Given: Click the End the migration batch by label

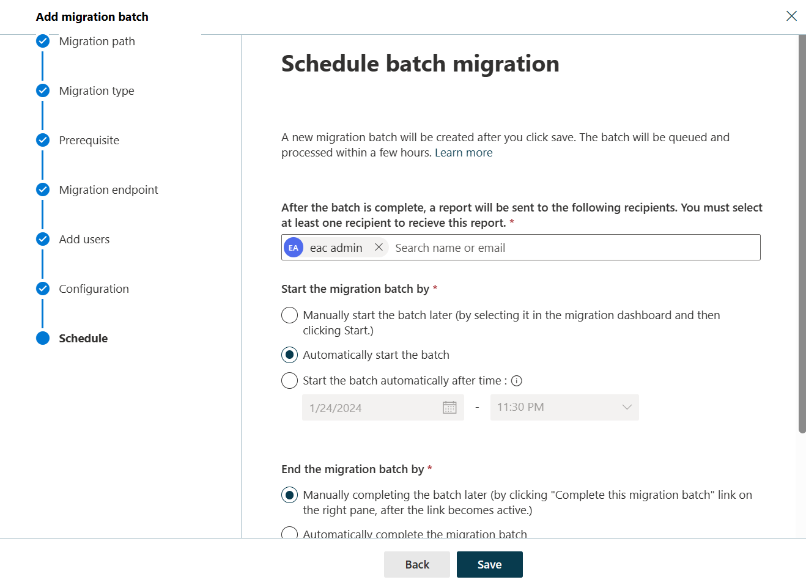Looking at the screenshot, I should (353, 469).
